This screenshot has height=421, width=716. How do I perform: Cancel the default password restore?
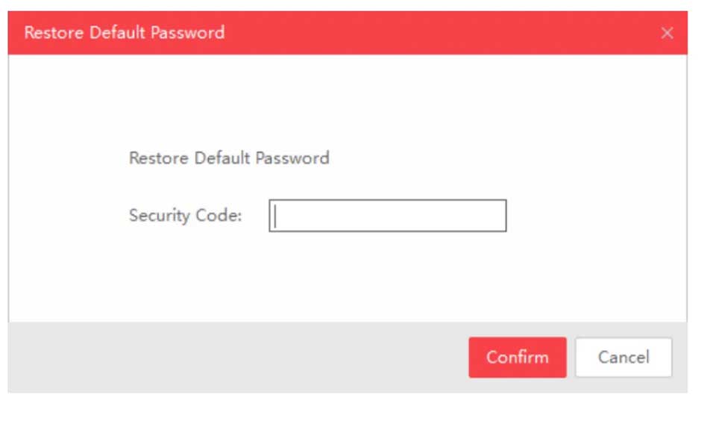click(624, 357)
